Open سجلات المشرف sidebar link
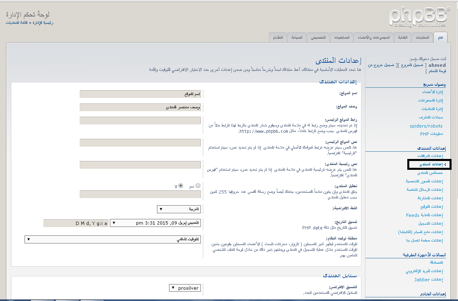 pos(431,118)
